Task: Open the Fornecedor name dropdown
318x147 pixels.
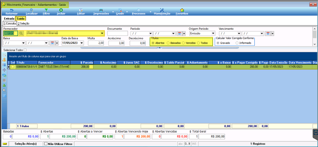Action: 102,34
